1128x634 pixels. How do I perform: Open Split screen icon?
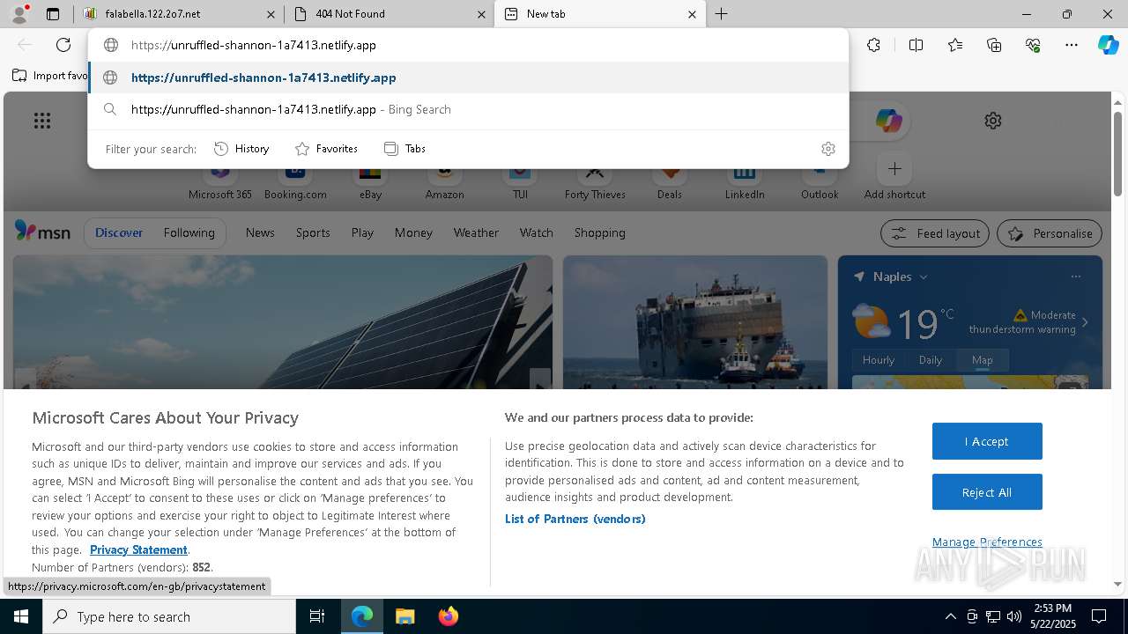916,45
